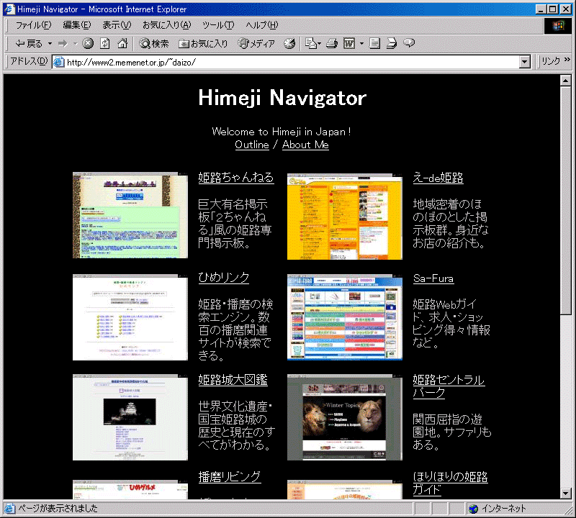Image resolution: width=576 pixels, height=518 pixels.
Task: Open the 編集(E) menu
Action: click(76, 25)
